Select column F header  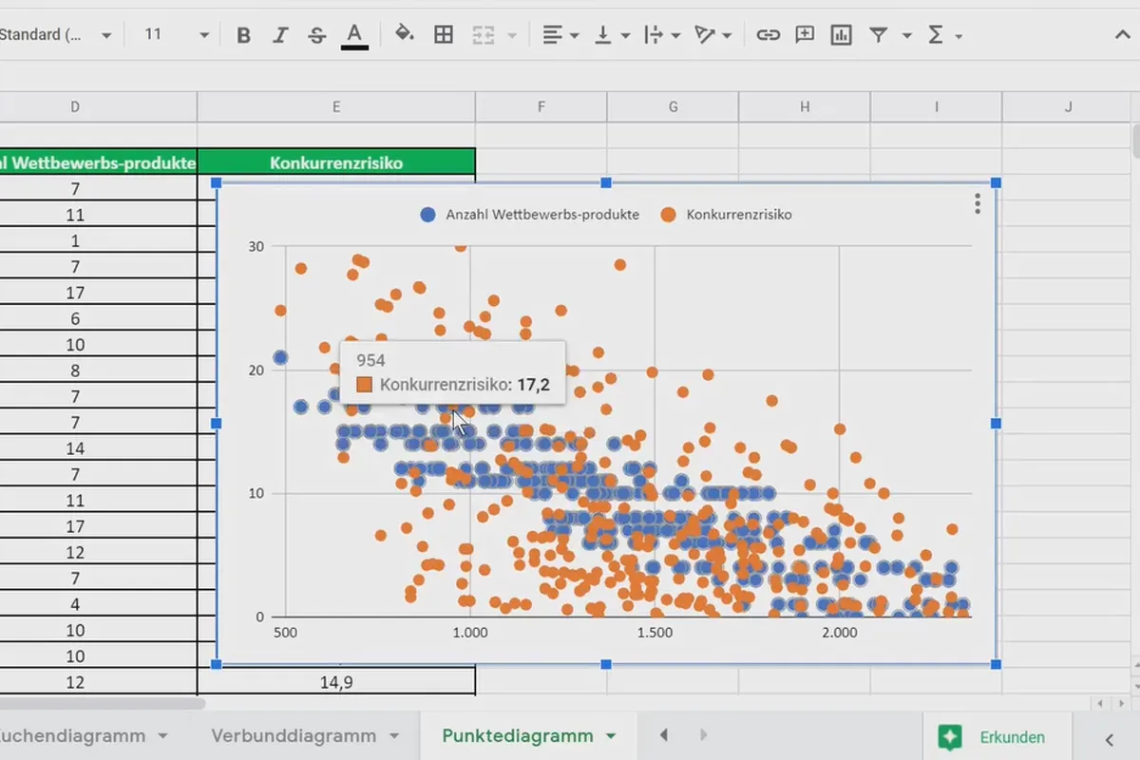541,106
